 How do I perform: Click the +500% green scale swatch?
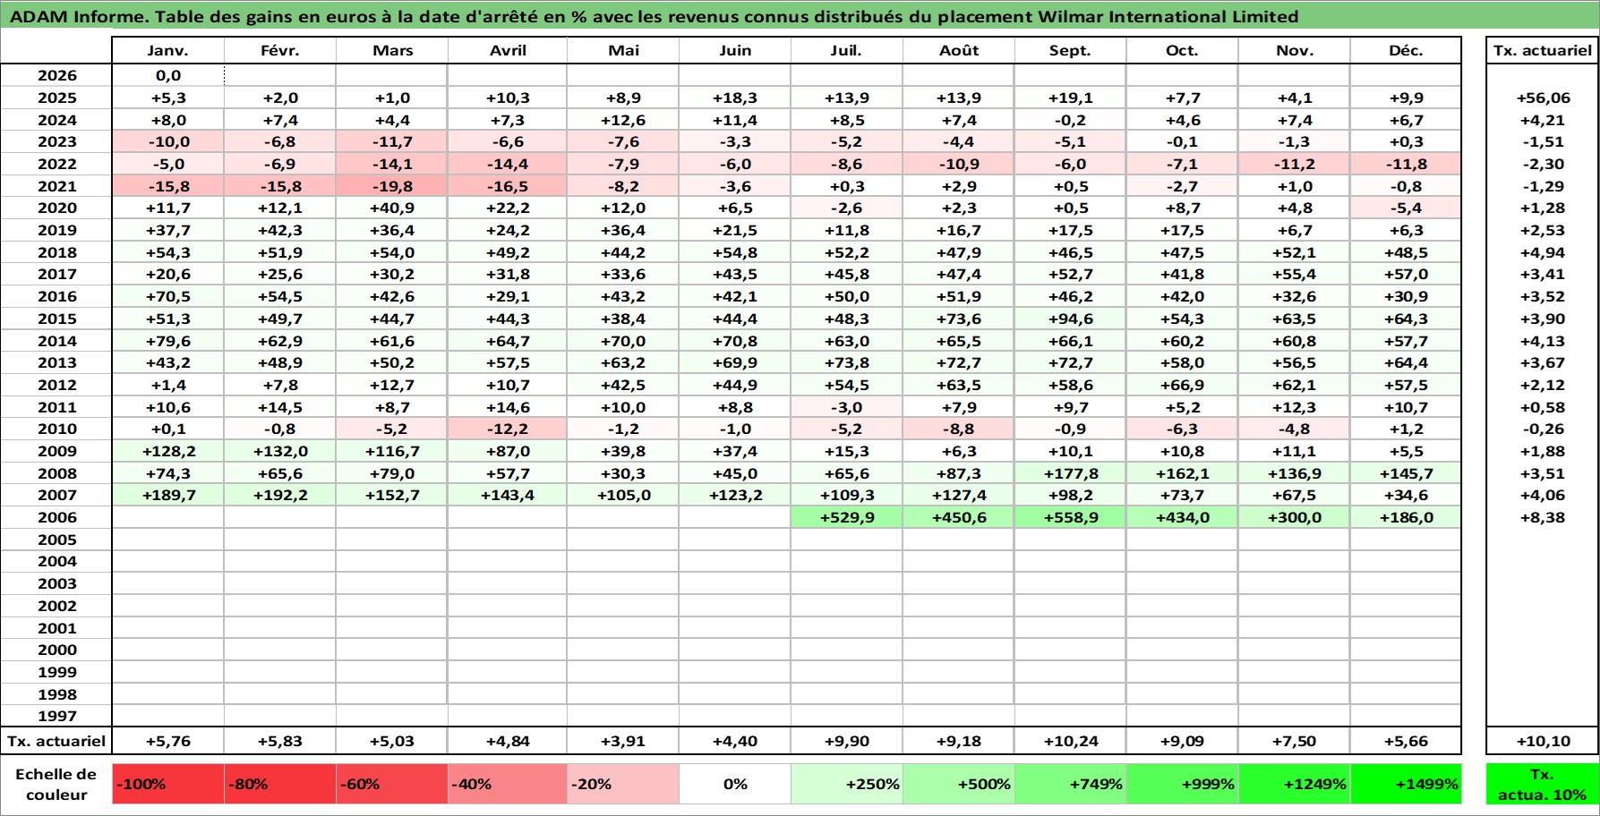959,784
